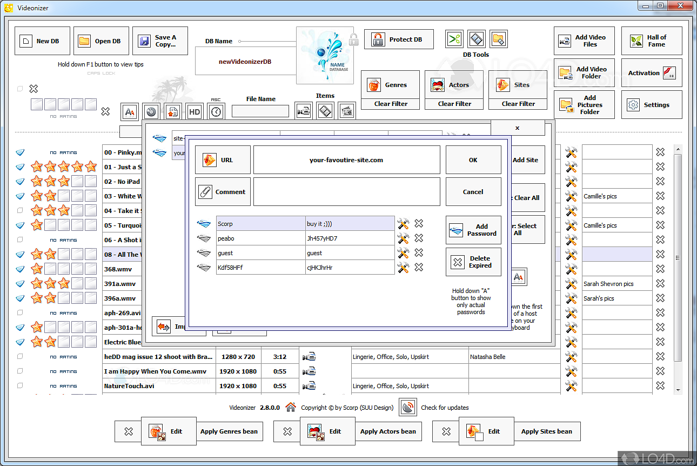The image size is (697, 466).
Task: Expand the chevron beside the Scorp entry
Action: point(204,223)
